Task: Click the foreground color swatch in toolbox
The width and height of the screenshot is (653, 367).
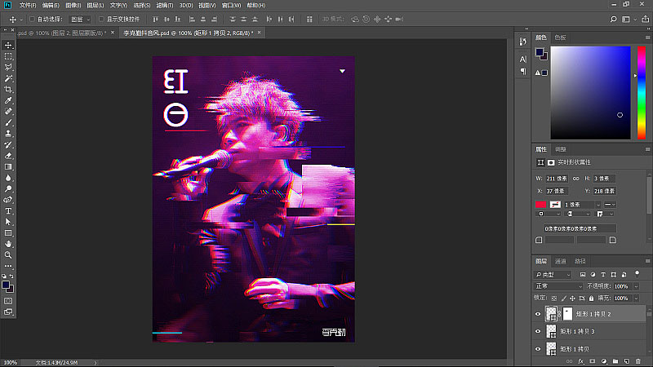Action: coord(6,285)
